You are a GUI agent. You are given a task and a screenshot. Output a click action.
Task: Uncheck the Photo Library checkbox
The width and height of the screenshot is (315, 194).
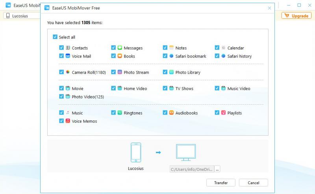point(165,72)
